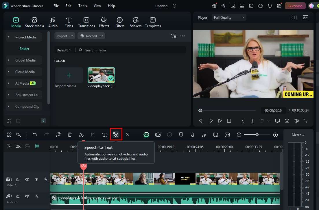Redo the last action
Viewport: 319px width, 210px height.
(x=47, y=135)
